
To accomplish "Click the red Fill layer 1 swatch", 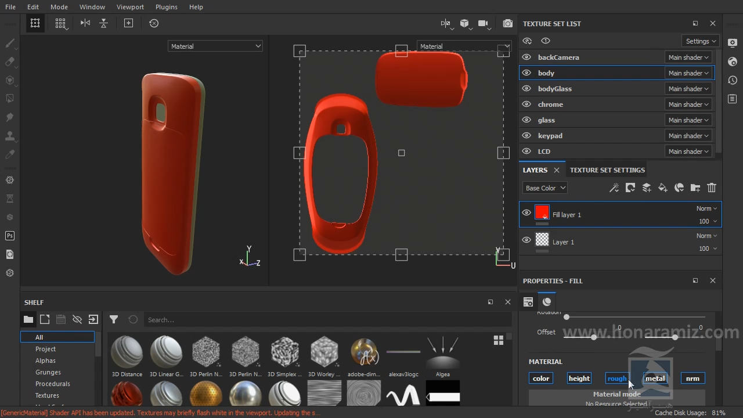I will coord(542,212).
